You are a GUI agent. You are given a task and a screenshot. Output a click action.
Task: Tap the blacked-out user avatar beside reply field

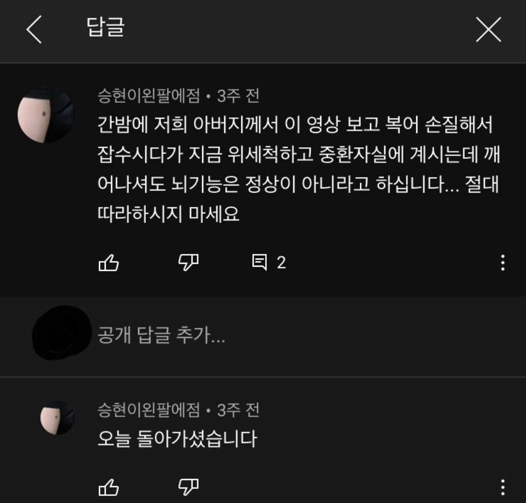[x=61, y=333]
